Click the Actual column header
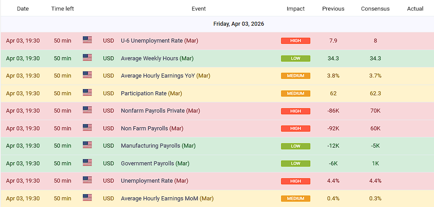The width and height of the screenshot is (434, 207). (x=415, y=8)
